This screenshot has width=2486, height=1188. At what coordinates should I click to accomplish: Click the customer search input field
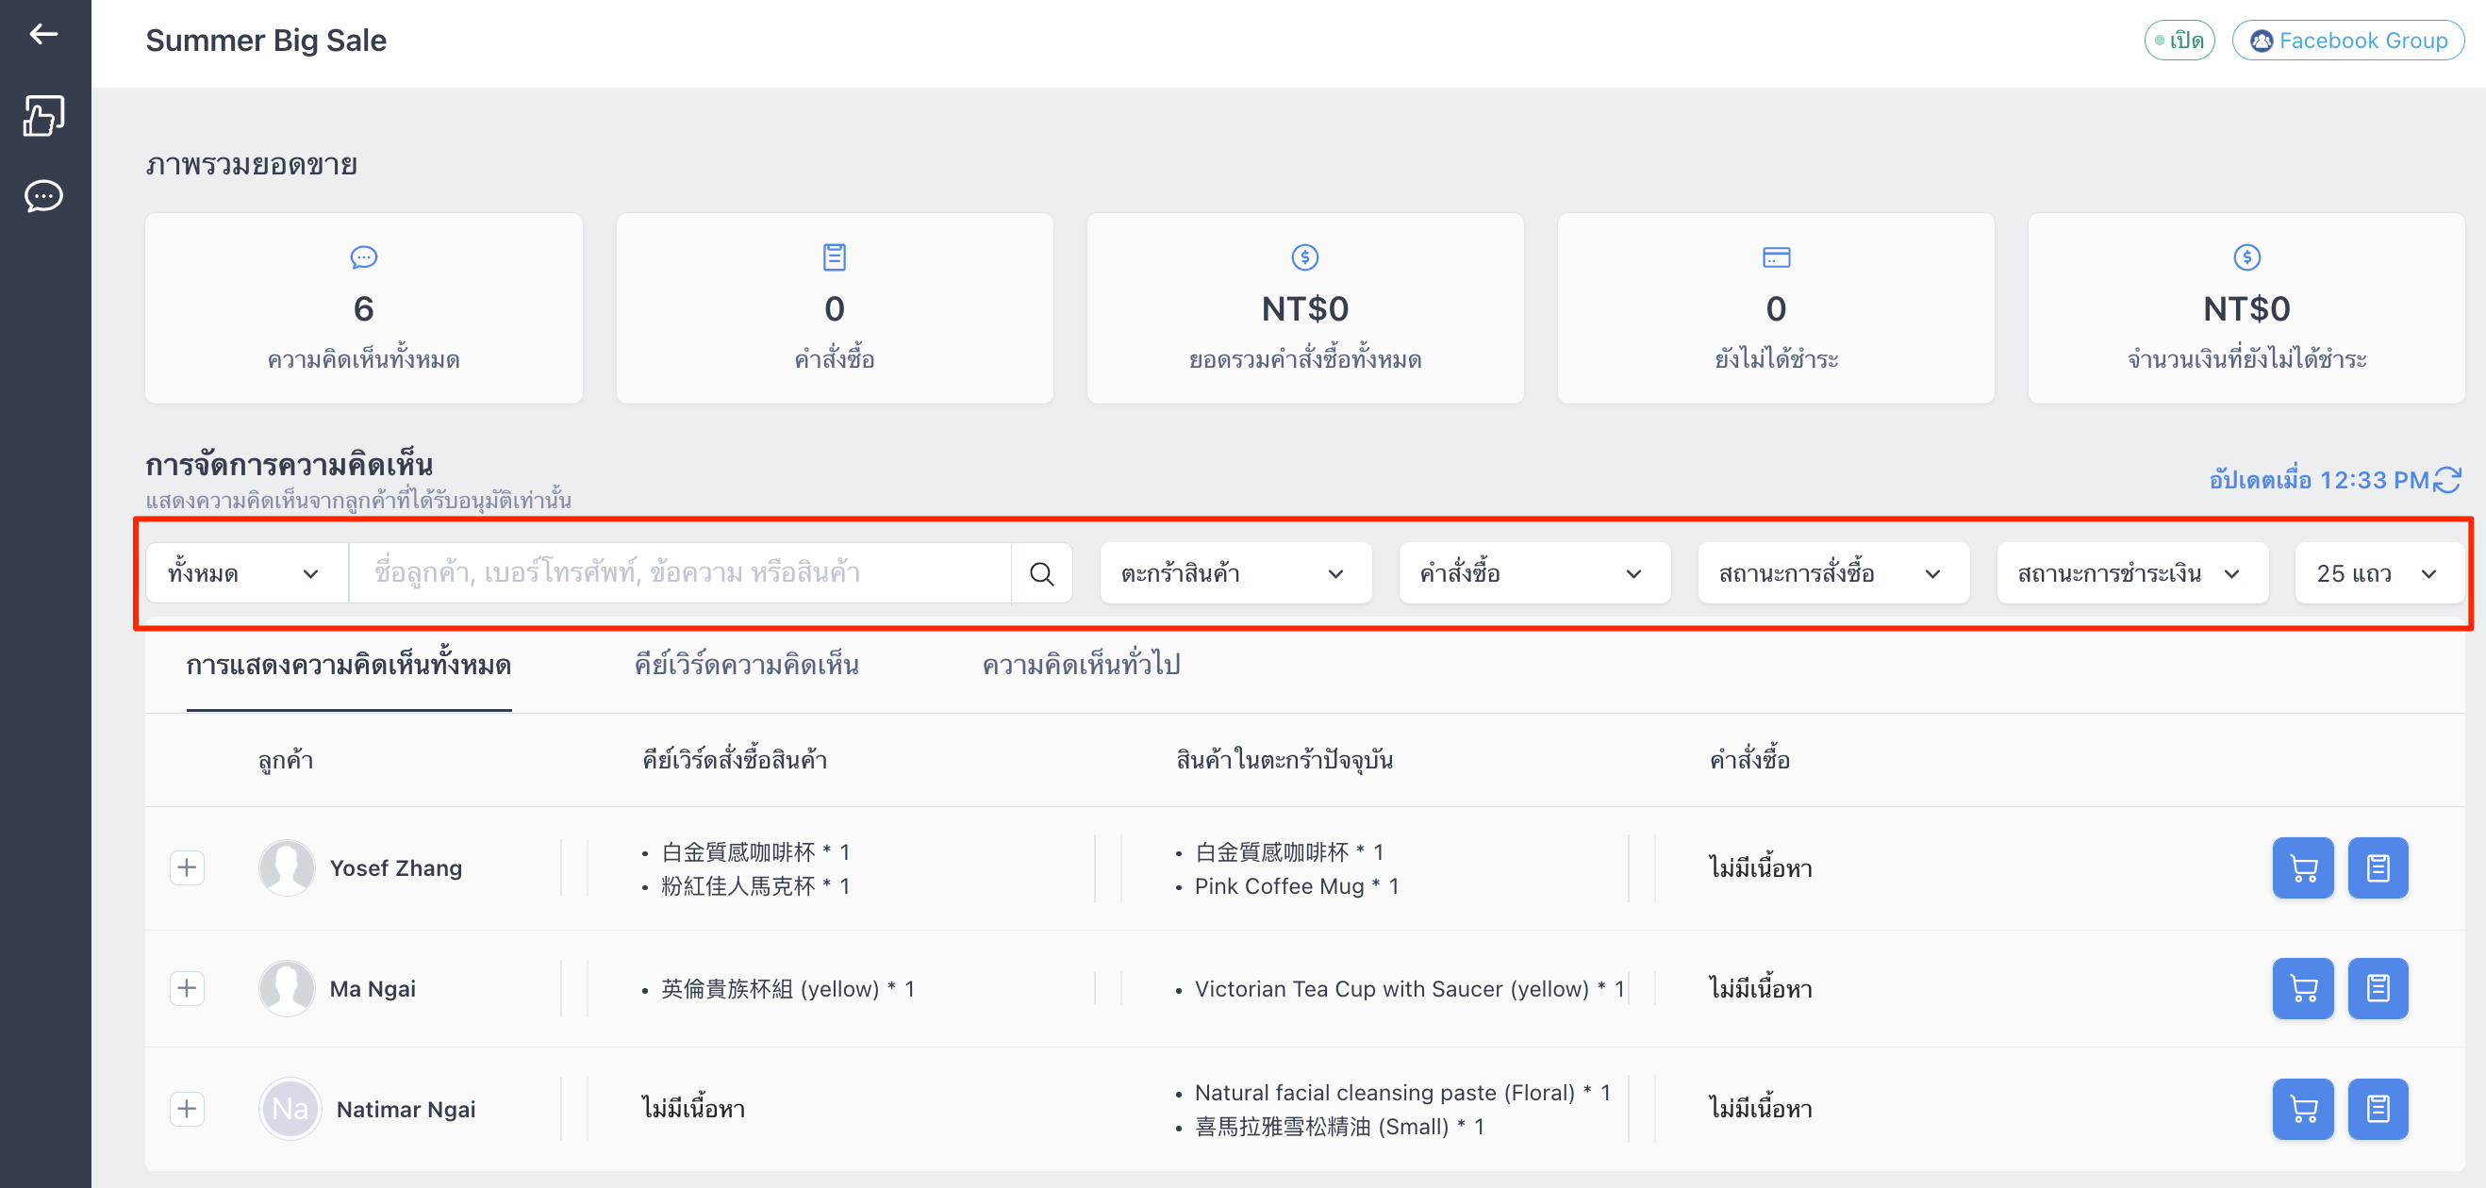679,573
